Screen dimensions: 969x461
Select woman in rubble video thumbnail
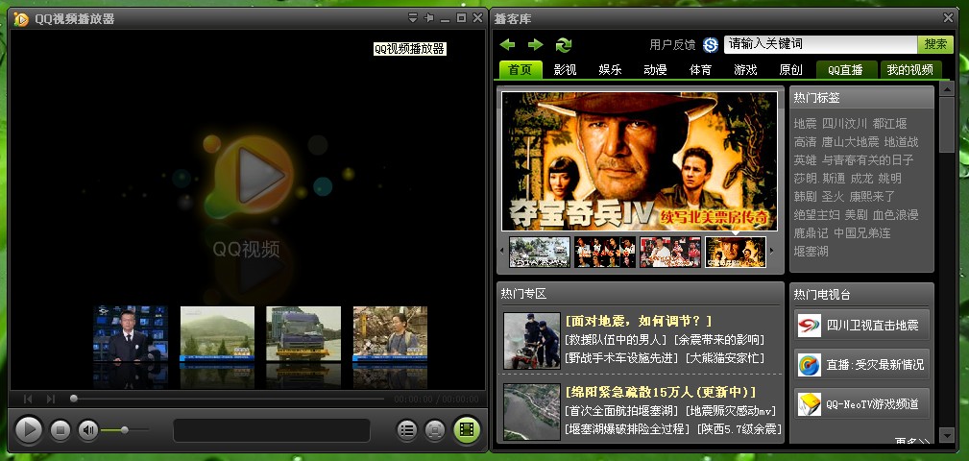(390, 333)
